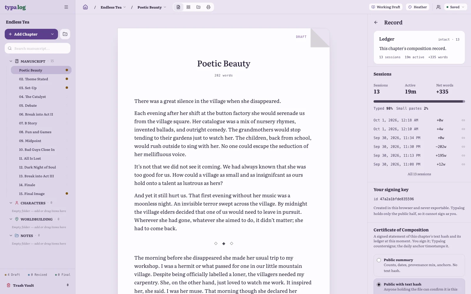Open chapter 04. The Catalyst

pos(41,97)
